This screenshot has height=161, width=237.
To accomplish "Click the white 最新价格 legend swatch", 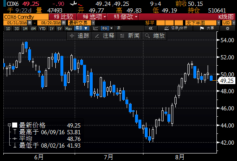I will coord(15,125).
